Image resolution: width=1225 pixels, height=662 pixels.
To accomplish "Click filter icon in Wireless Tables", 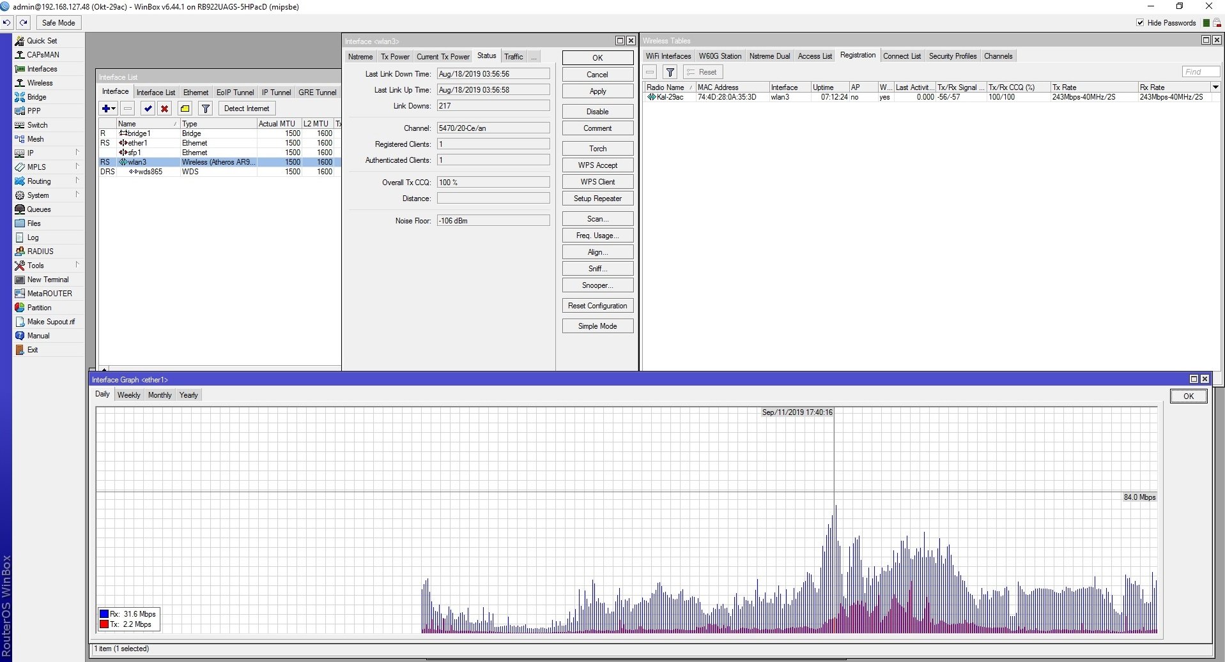I will 670,72.
